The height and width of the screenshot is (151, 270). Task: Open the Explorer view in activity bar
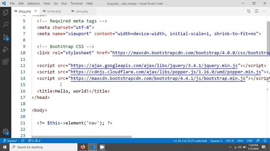(5, 13)
